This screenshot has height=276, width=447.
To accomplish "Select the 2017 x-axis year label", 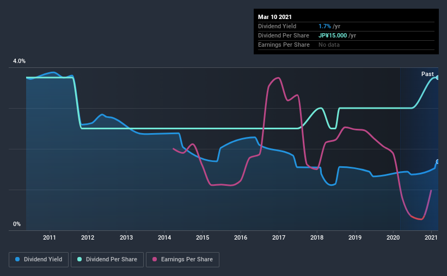I will 279,237.
